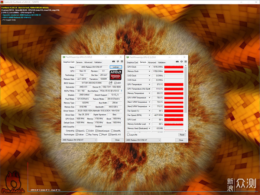Click the Lookup button
This screenshot has height=195, width=260.
coord(116,67)
